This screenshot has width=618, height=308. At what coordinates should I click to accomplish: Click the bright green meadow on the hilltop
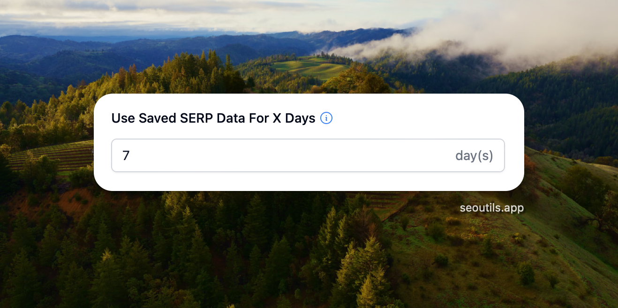[312, 68]
